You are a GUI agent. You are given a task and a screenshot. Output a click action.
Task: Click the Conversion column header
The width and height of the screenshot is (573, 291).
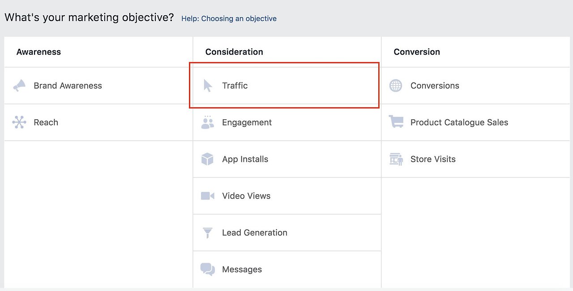point(417,52)
